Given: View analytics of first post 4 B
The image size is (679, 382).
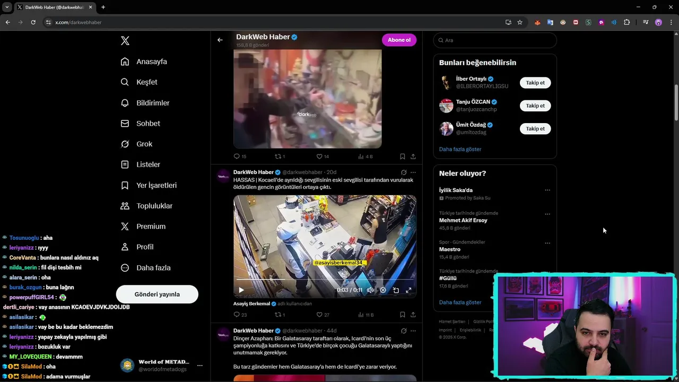Looking at the screenshot, I should [365, 157].
